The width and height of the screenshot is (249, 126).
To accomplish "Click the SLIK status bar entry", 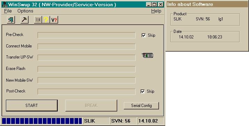I will (97, 121).
